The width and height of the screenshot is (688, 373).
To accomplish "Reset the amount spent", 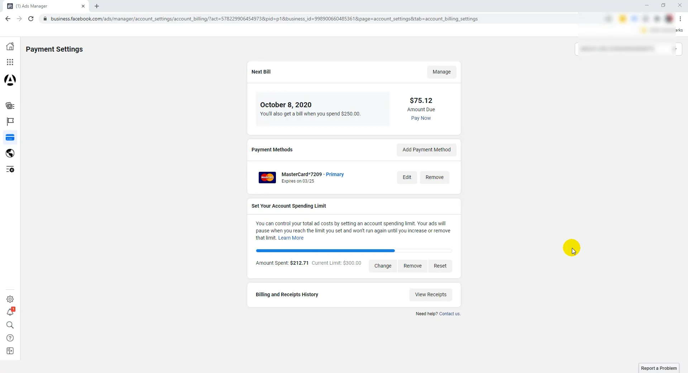I will click(x=440, y=266).
